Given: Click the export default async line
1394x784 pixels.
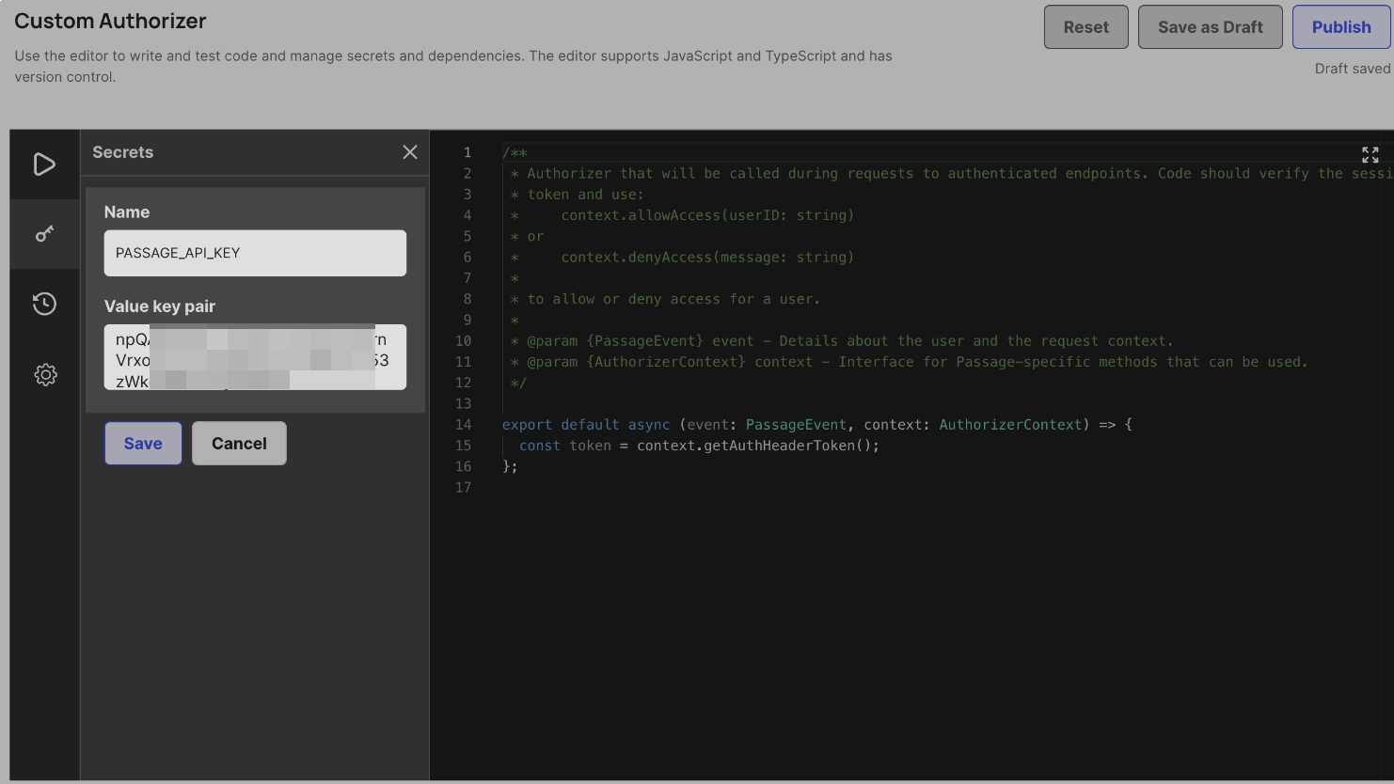Looking at the screenshot, I should point(816,425).
